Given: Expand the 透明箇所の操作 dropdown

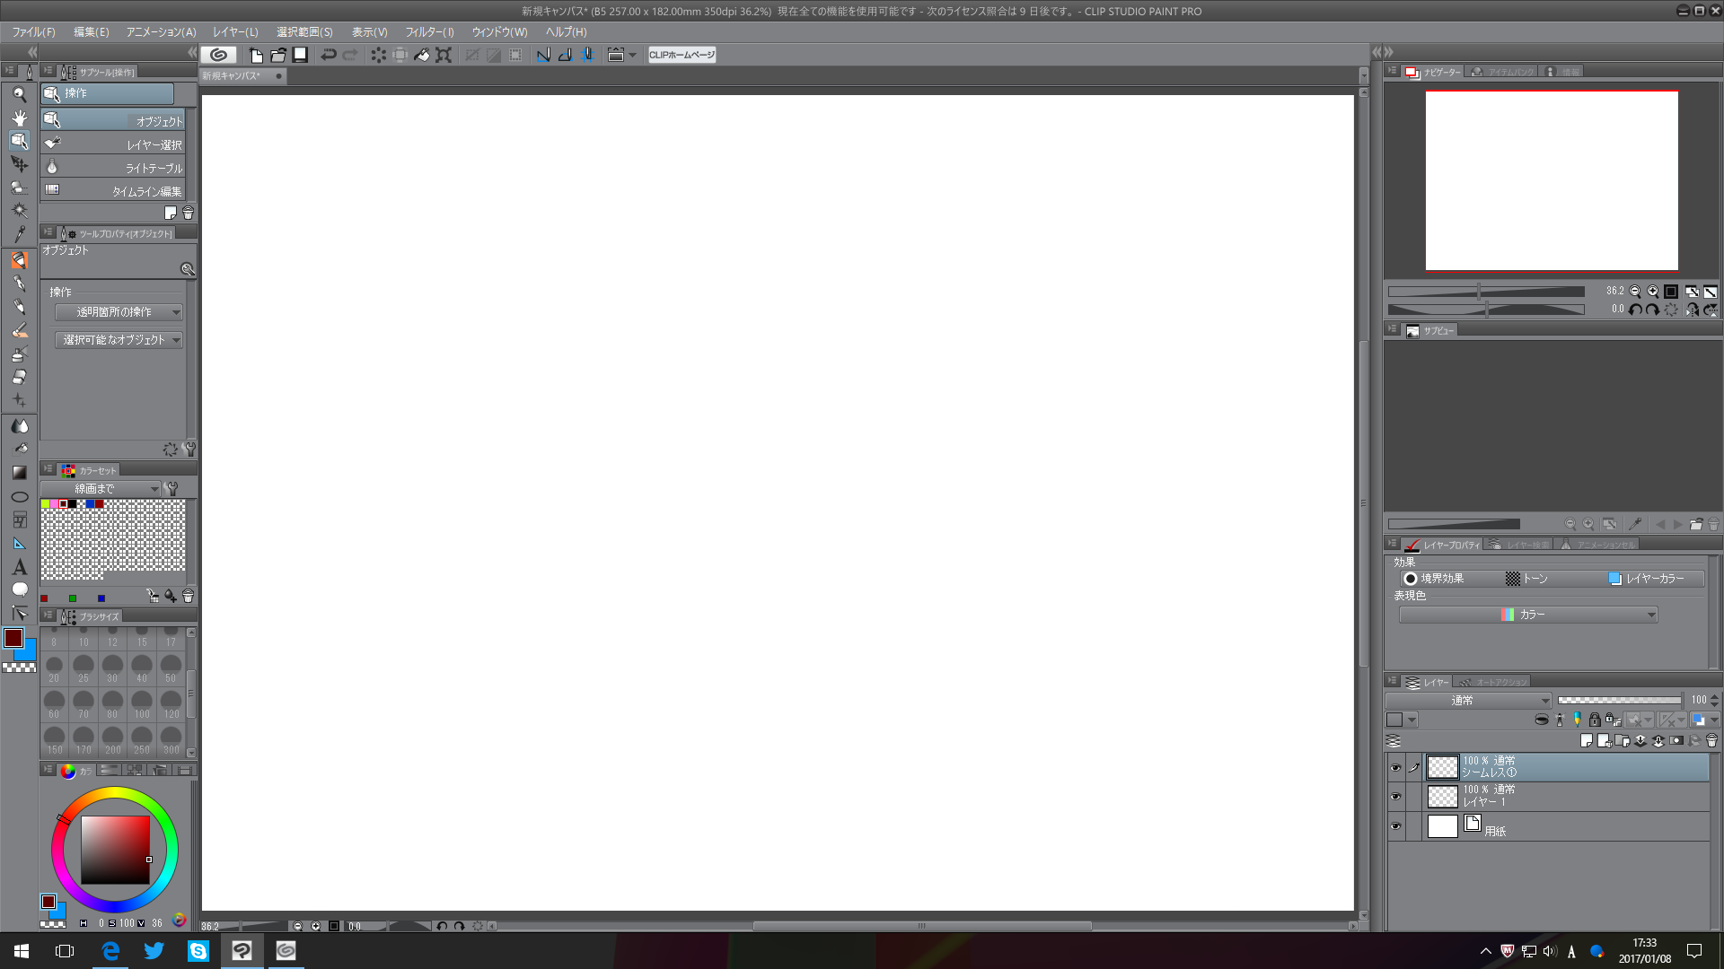Looking at the screenshot, I should click(x=119, y=312).
